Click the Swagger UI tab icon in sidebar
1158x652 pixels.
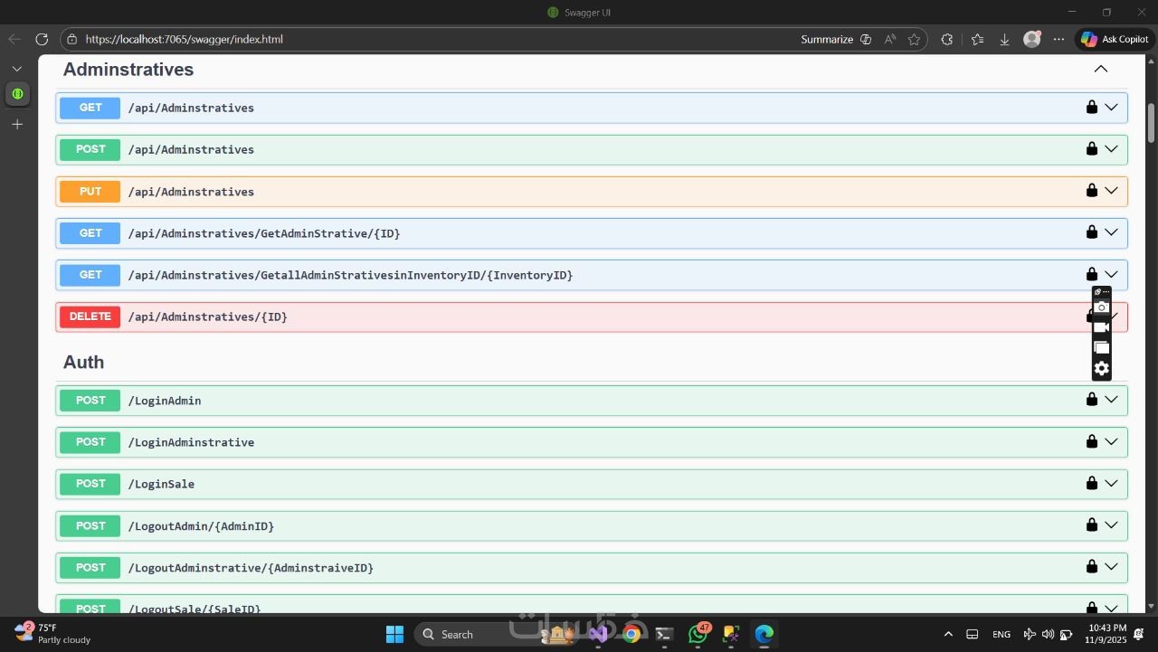coord(17,93)
